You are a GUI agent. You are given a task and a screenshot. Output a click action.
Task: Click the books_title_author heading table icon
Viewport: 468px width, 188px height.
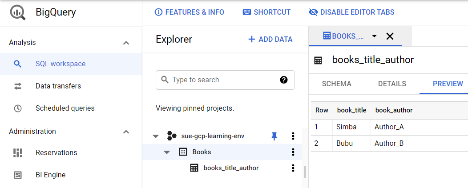tap(318, 60)
